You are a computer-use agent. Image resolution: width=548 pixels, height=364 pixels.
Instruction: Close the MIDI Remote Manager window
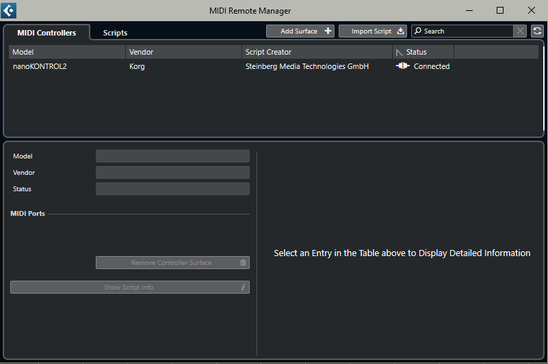tap(531, 10)
